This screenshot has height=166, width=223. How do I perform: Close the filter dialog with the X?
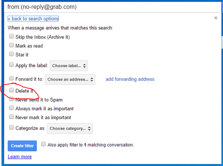pyautogui.click(x=216, y=18)
